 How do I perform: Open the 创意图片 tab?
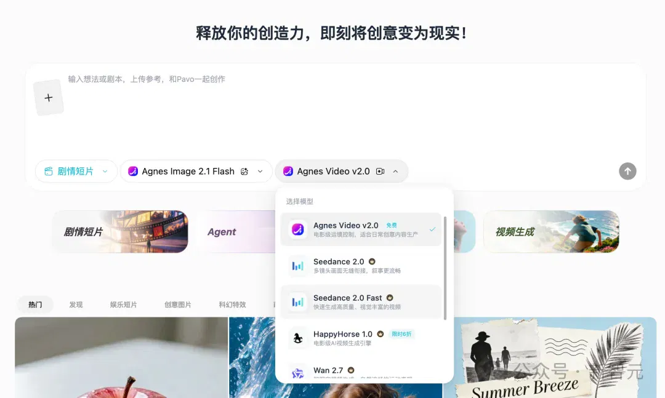click(x=178, y=304)
